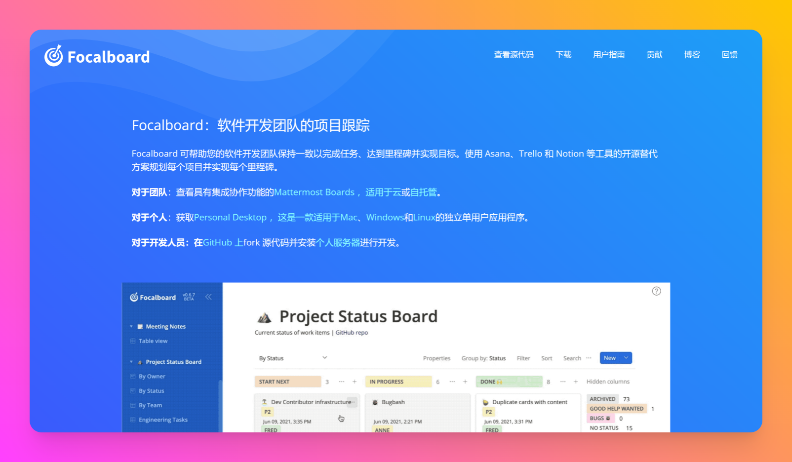Viewport: 792px width, 462px height.
Task: Click the ARCHIVED hidden column label
Action: (602, 399)
